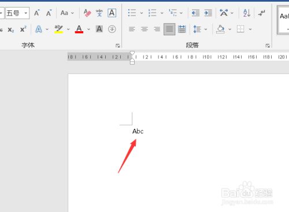
Task: Sort text with the A-Z sort icon
Action: [x=247, y=13]
